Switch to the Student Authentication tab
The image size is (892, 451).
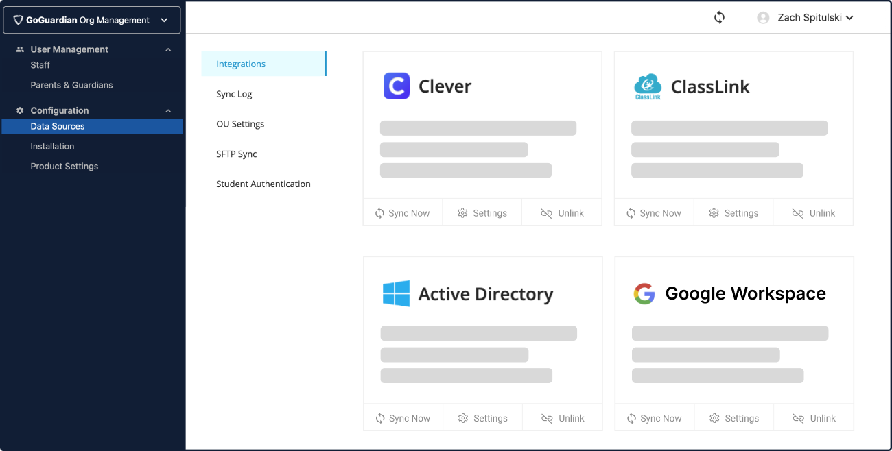pyautogui.click(x=263, y=184)
